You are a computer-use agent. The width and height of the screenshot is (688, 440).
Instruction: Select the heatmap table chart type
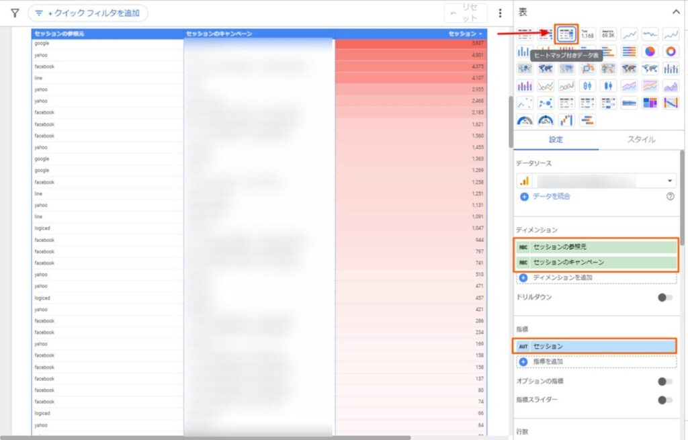click(566, 34)
